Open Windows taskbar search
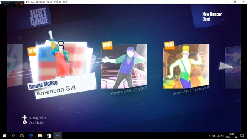The height and width of the screenshot is (139, 247). 13,136
